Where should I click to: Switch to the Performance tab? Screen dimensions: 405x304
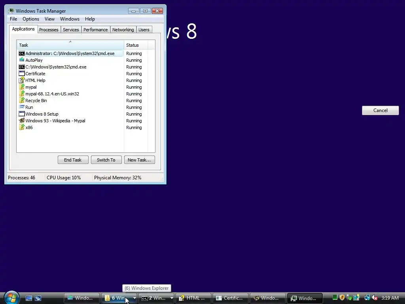[96, 30]
